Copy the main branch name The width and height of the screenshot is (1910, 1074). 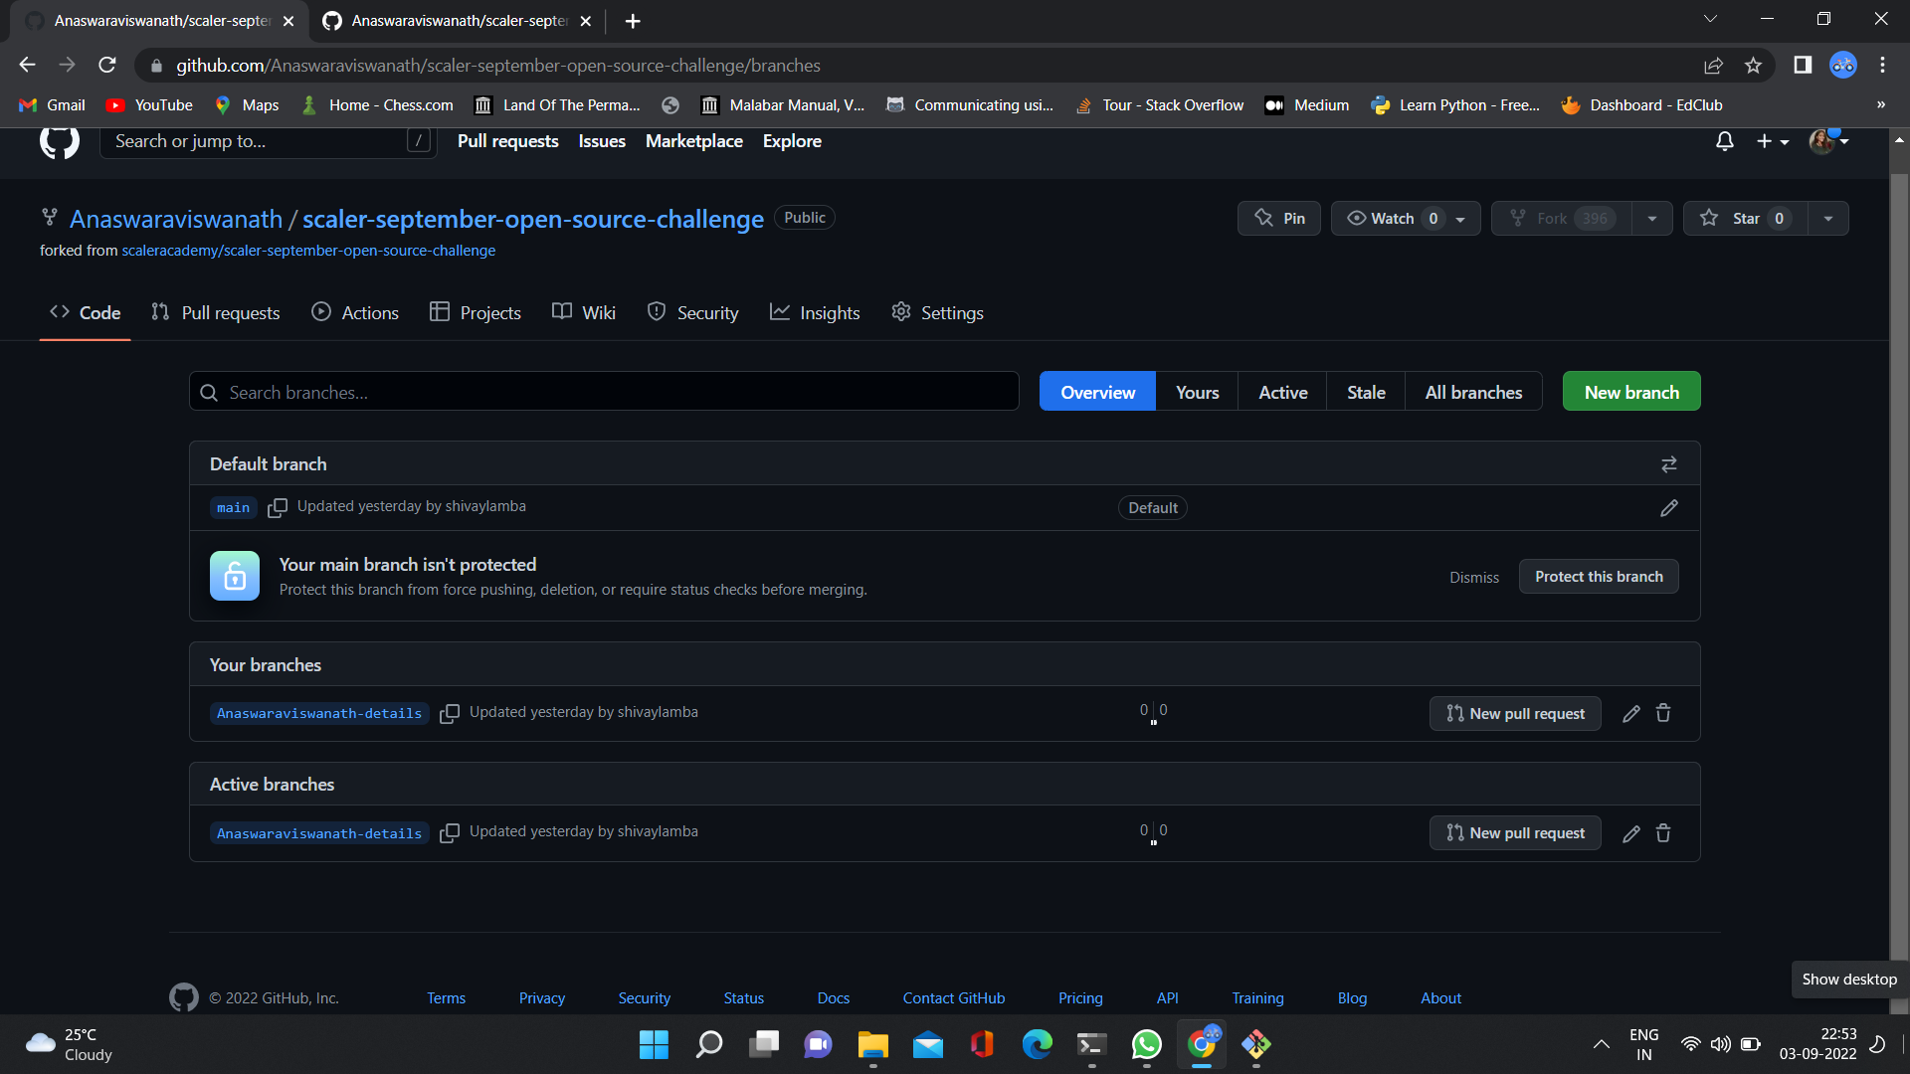(278, 507)
